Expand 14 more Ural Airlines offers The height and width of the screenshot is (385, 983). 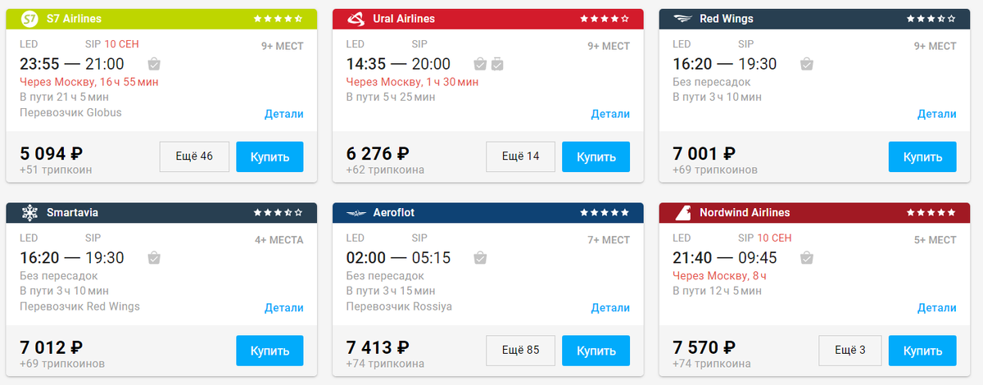520,156
